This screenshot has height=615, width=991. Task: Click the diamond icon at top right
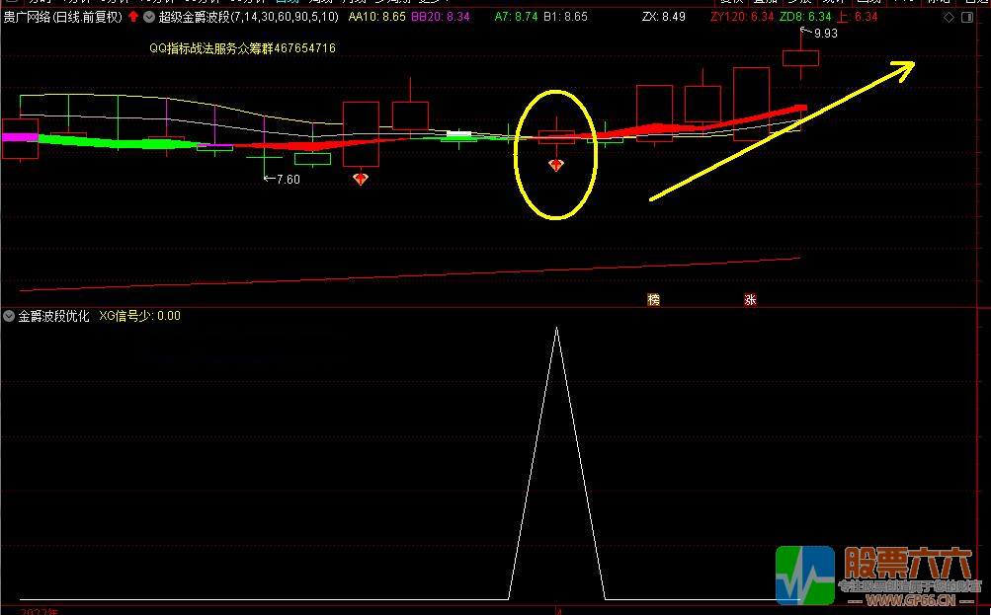click(x=950, y=17)
